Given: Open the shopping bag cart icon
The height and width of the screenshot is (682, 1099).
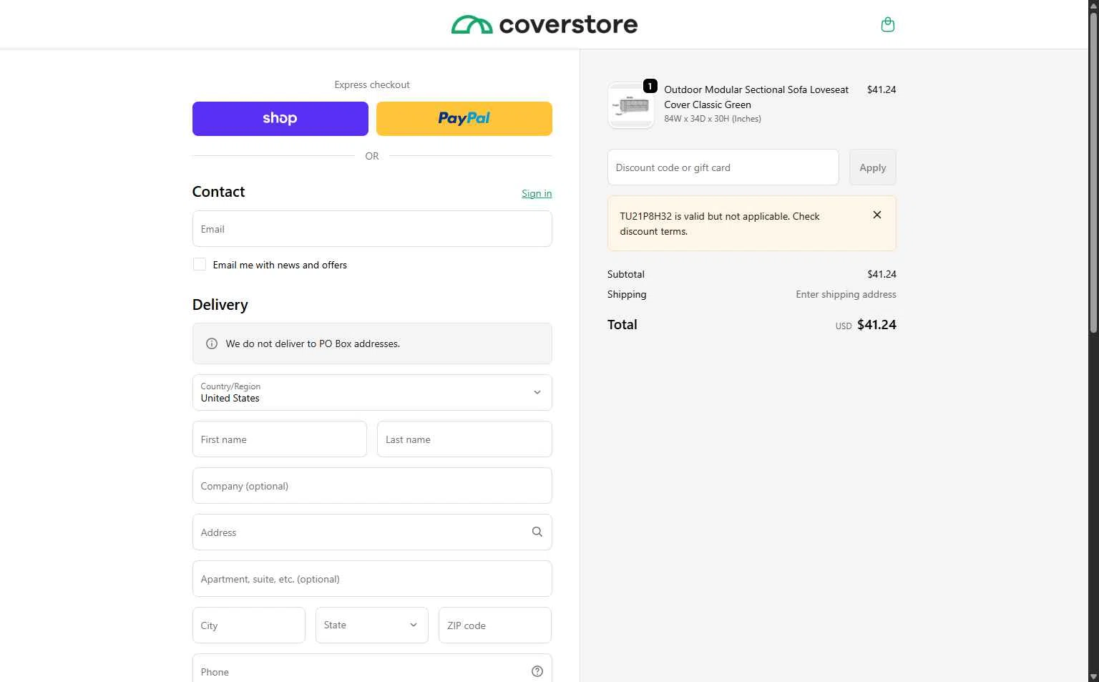Looking at the screenshot, I should [887, 25].
